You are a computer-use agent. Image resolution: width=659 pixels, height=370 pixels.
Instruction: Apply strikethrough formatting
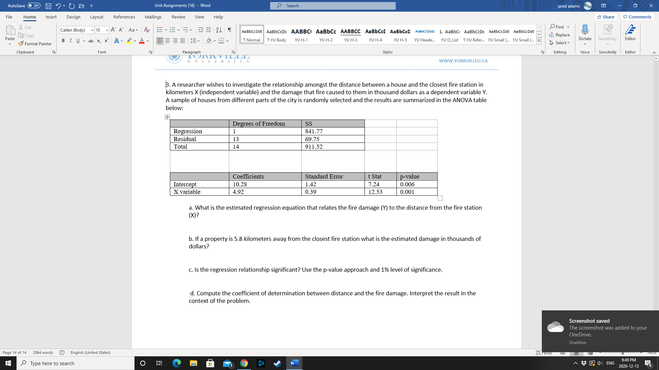pyautogui.click(x=91, y=41)
